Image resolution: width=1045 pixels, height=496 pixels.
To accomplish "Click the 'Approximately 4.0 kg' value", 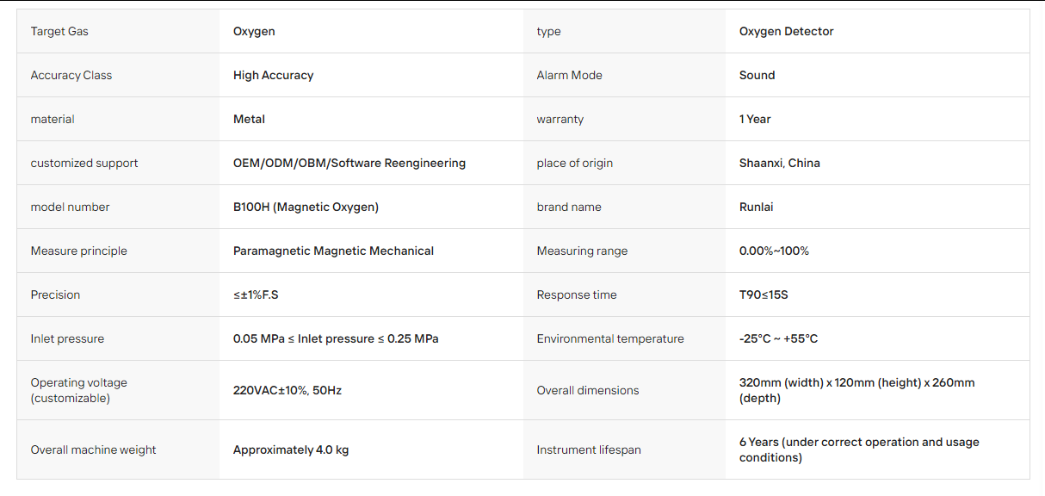I will (291, 450).
